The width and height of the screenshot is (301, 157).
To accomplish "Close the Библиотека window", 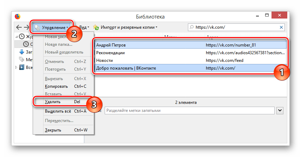I will 279,15.
